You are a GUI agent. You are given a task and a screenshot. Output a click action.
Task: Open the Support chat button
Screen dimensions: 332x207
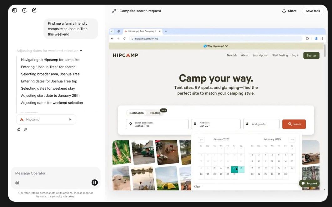(309, 183)
